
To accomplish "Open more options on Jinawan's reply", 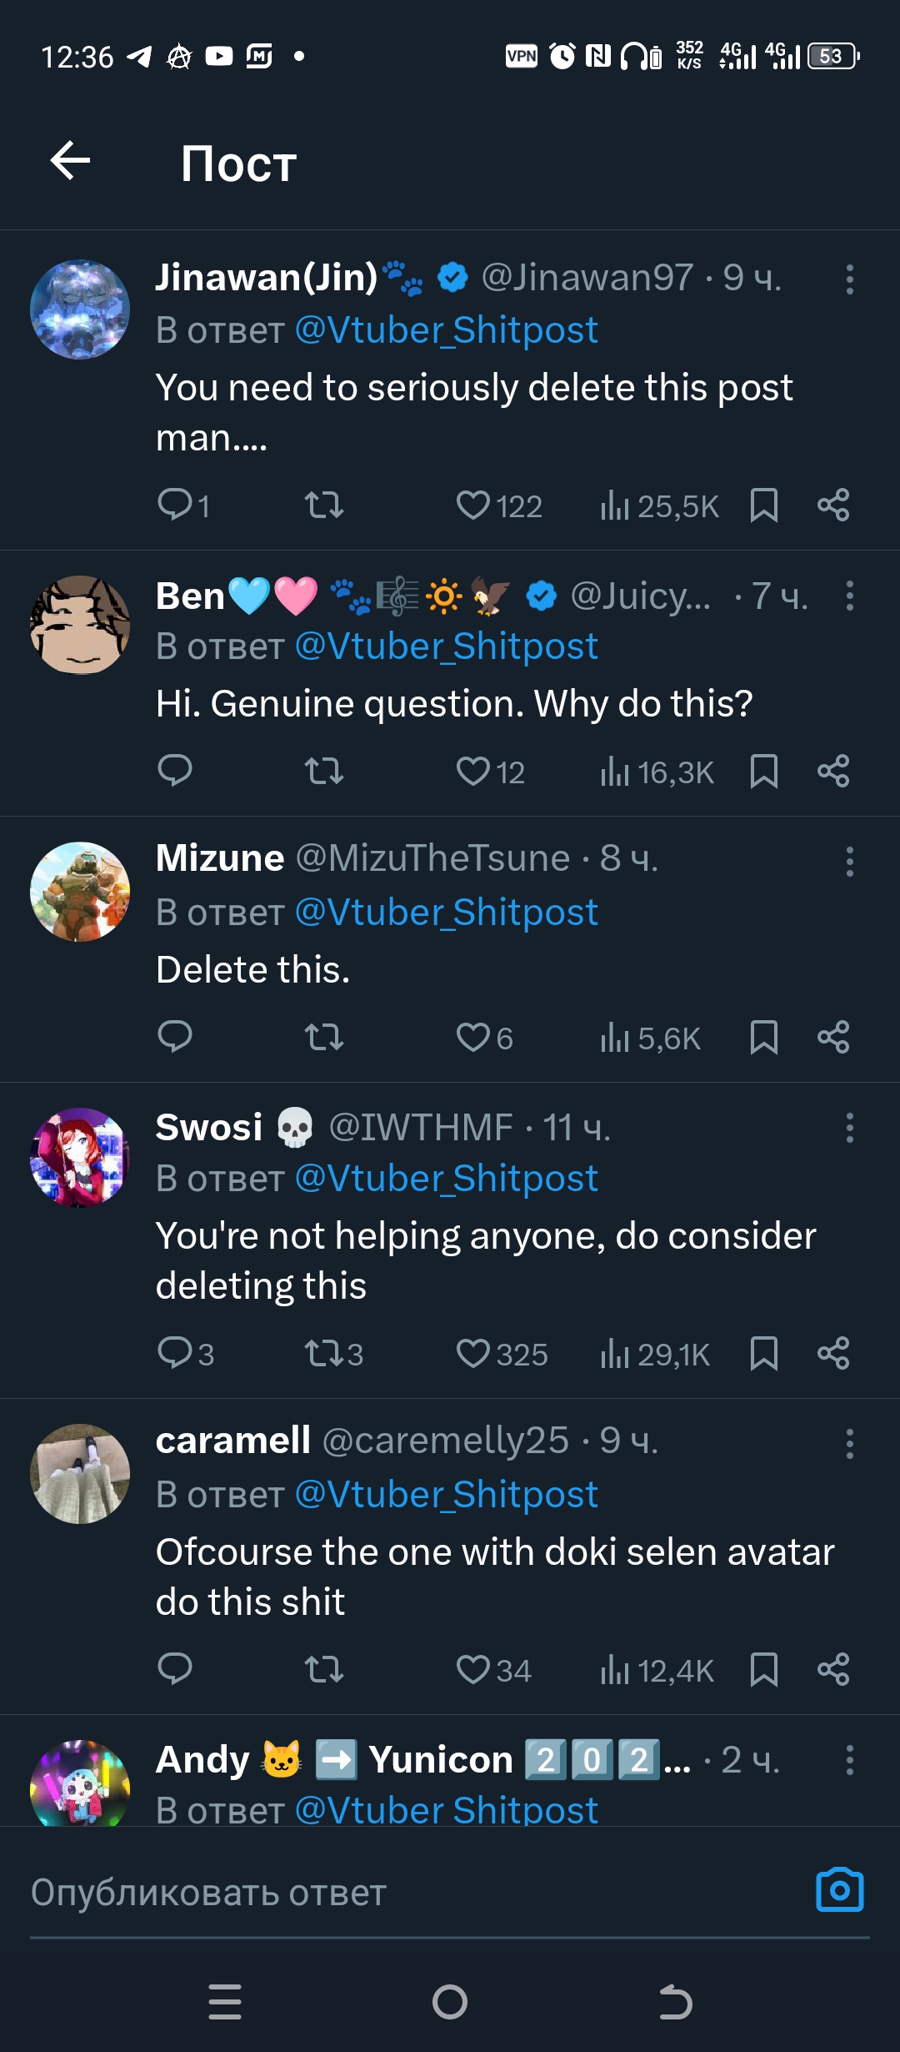I will tap(849, 279).
